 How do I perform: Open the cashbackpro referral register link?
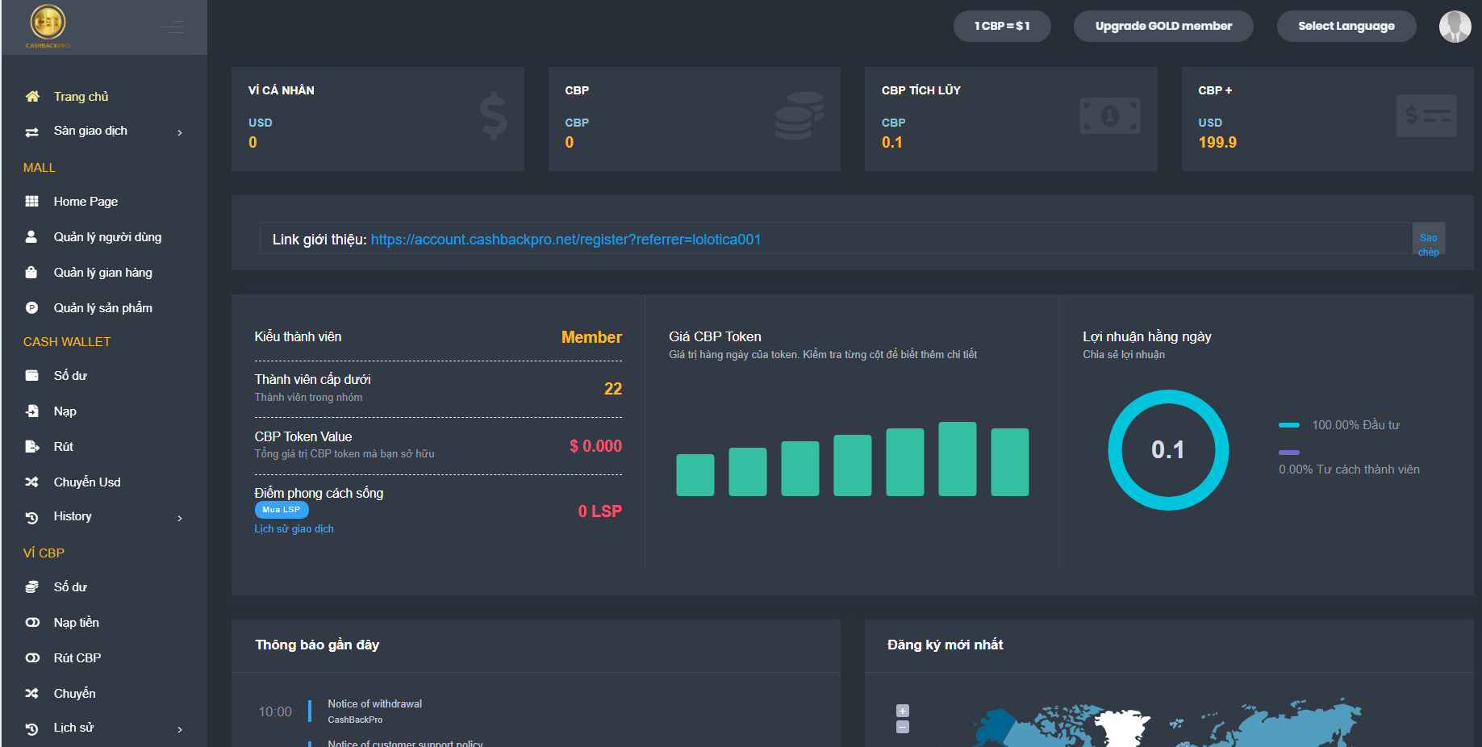566,240
